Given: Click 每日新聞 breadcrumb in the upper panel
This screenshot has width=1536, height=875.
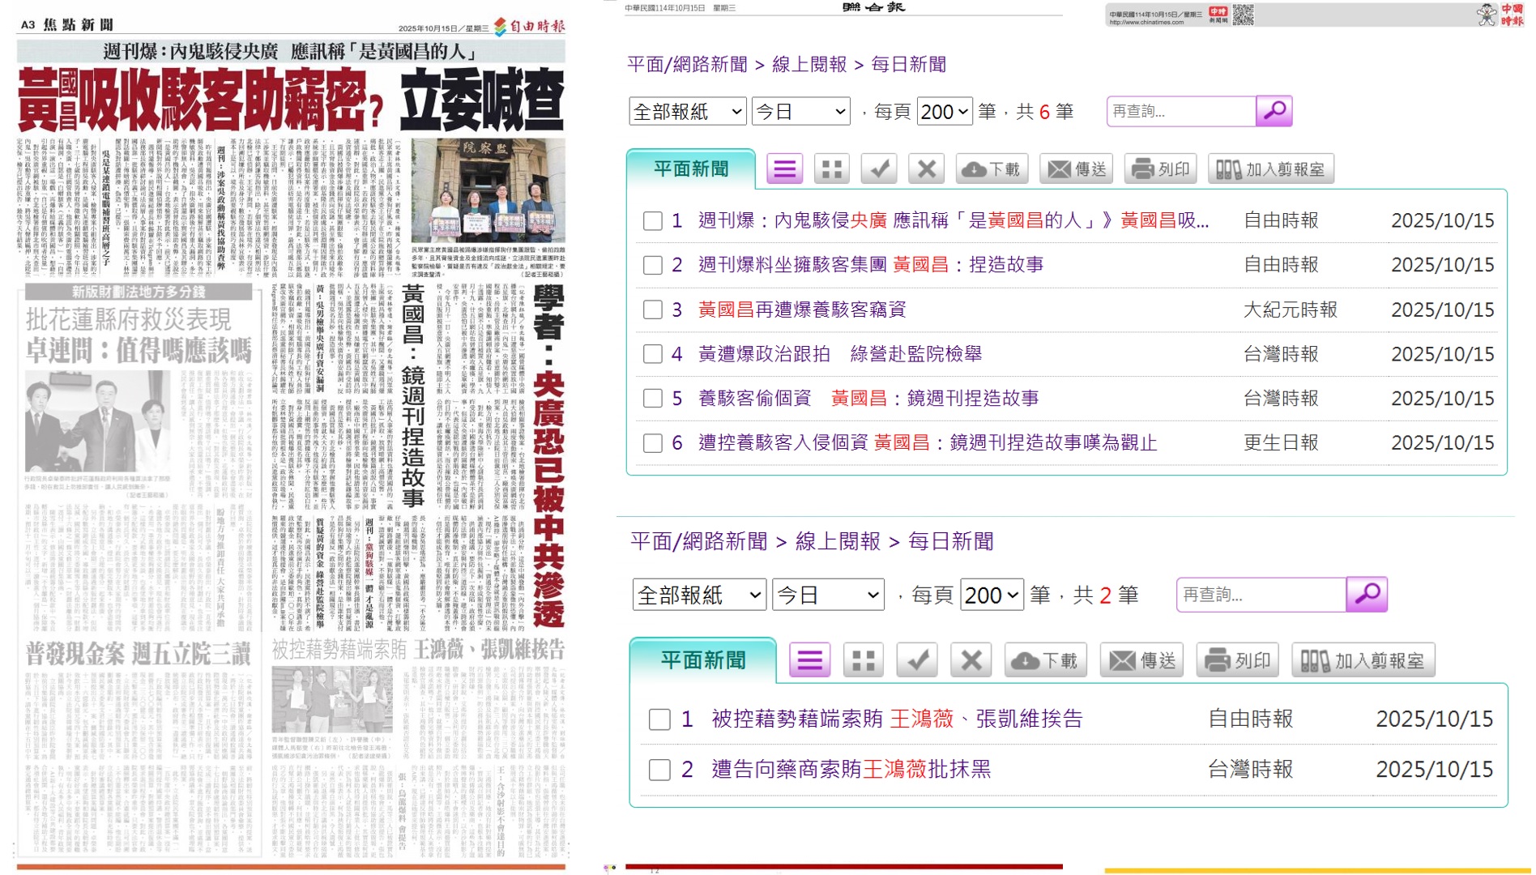Looking at the screenshot, I should pos(908,64).
